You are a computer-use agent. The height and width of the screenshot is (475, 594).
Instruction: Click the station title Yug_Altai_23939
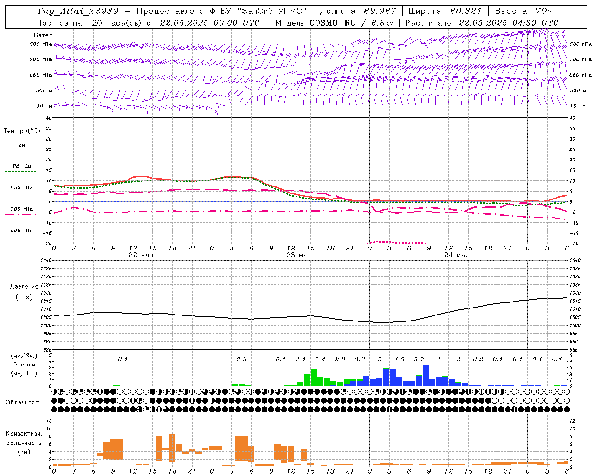tap(78, 11)
